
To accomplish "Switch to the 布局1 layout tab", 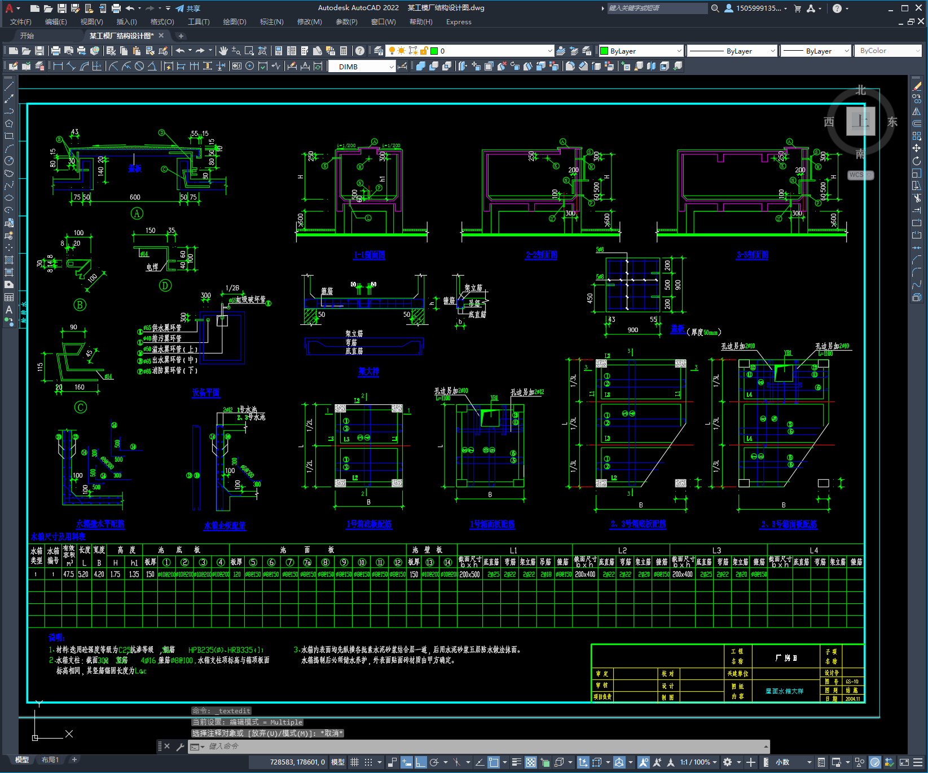I will 50,760.
